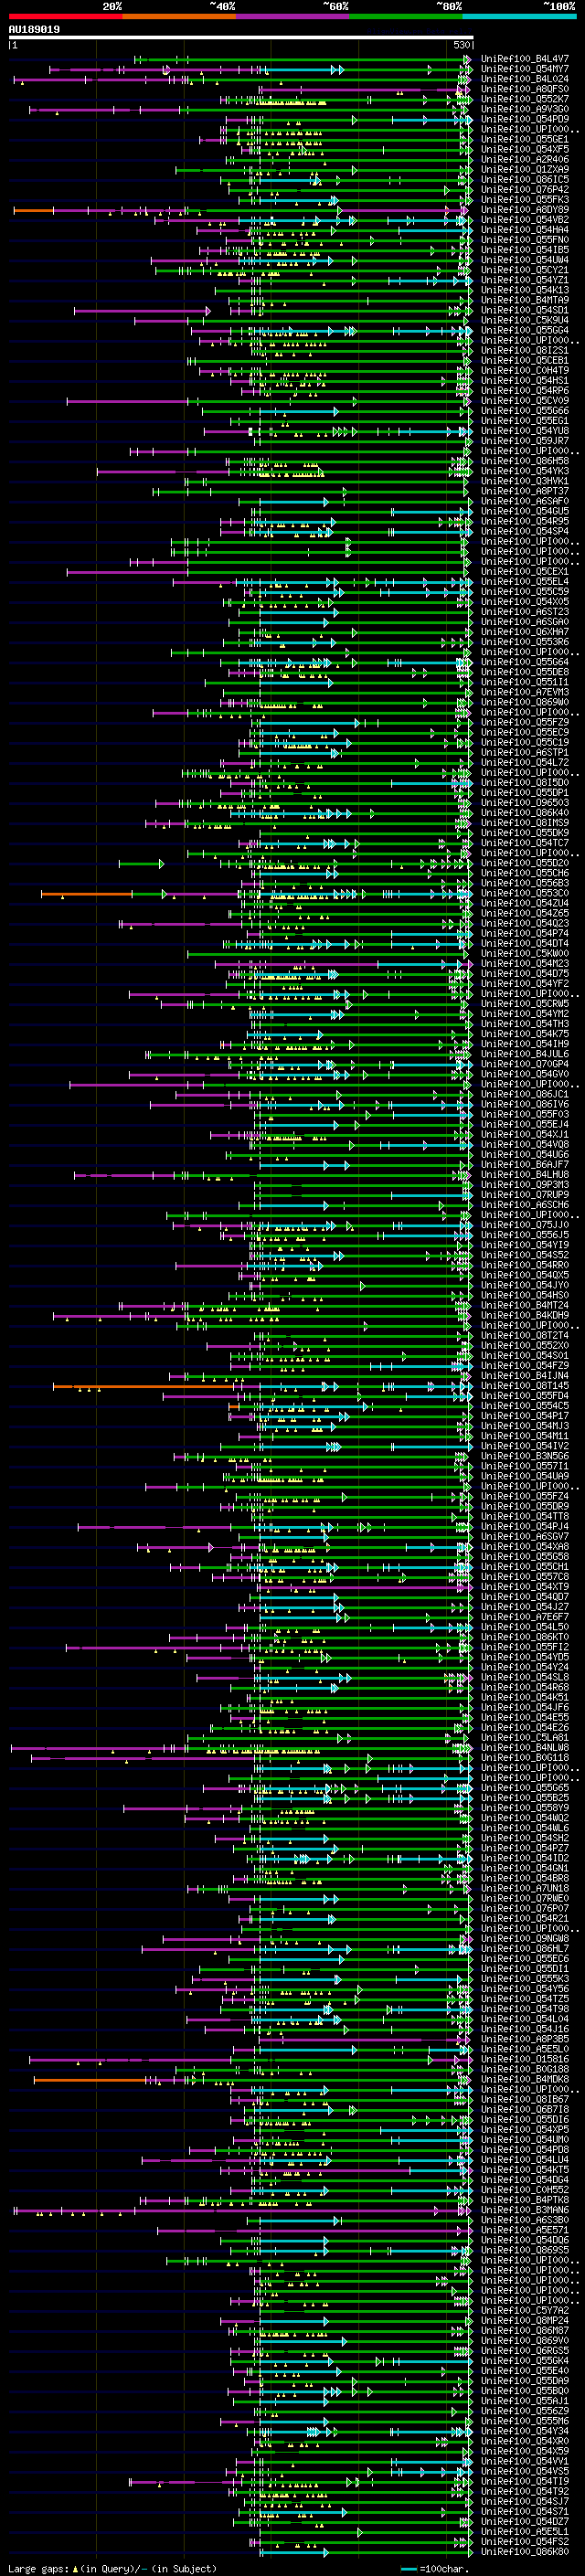Click the purple ~60% identity legend bar
The image size is (585, 2576).
click(293, 16)
